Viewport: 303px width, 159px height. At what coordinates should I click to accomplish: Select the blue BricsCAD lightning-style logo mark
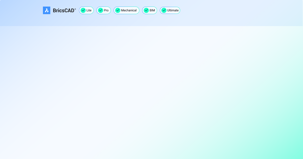47,10
